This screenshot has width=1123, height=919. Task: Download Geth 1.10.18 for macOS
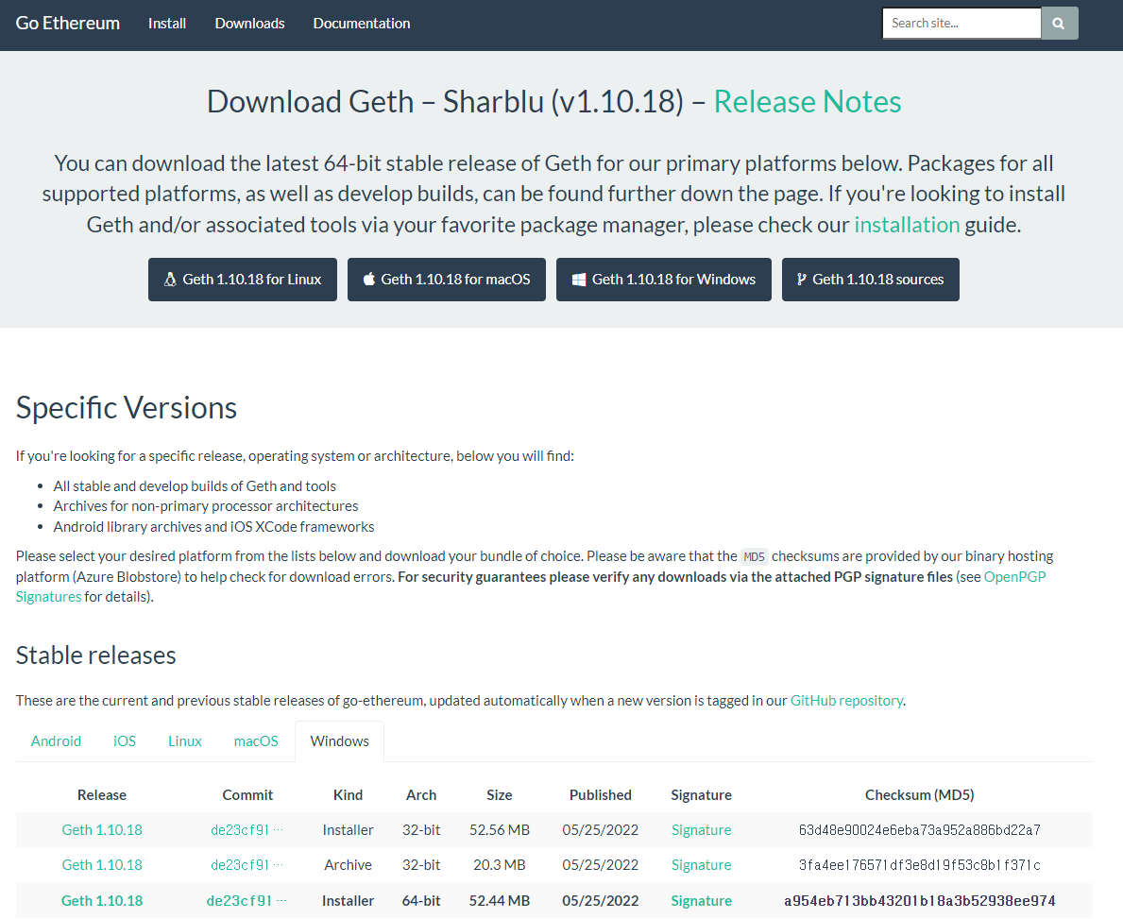pyautogui.click(x=446, y=280)
